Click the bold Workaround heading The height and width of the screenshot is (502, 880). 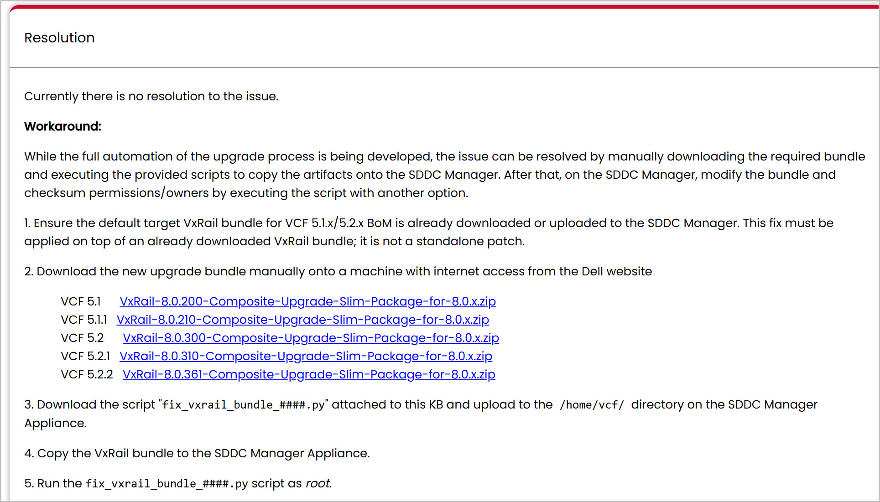(62, 126)
